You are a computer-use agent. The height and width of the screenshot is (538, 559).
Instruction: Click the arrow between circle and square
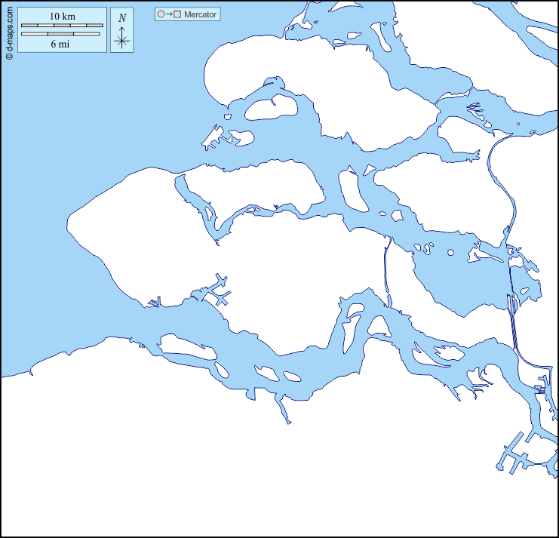[169, 14]
